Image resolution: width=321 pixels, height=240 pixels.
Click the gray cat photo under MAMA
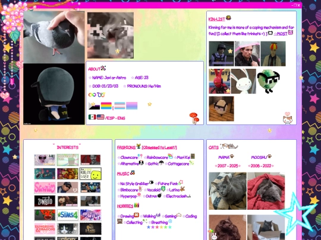click(x=228, y=191)
